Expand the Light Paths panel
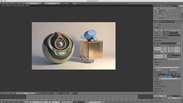Viewport: 183px width, 103px height. [x=158, y=89]
